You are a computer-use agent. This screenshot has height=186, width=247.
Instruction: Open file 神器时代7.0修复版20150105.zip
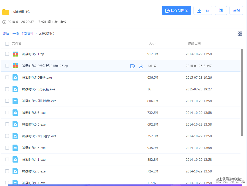[45, 66]
